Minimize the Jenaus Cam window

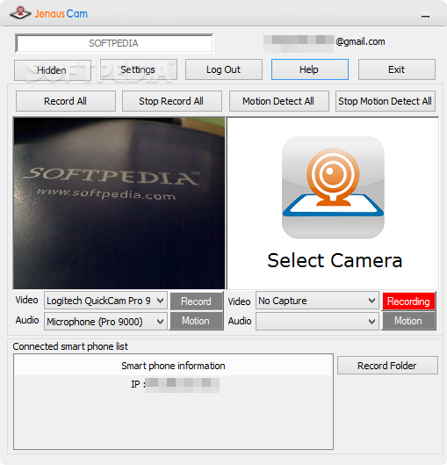[425, 16]
